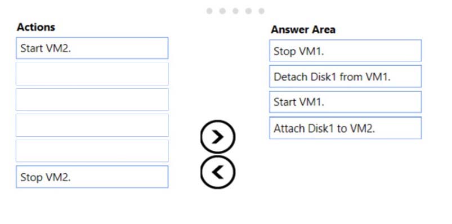Click the Answer Area heading

(303, 30)
